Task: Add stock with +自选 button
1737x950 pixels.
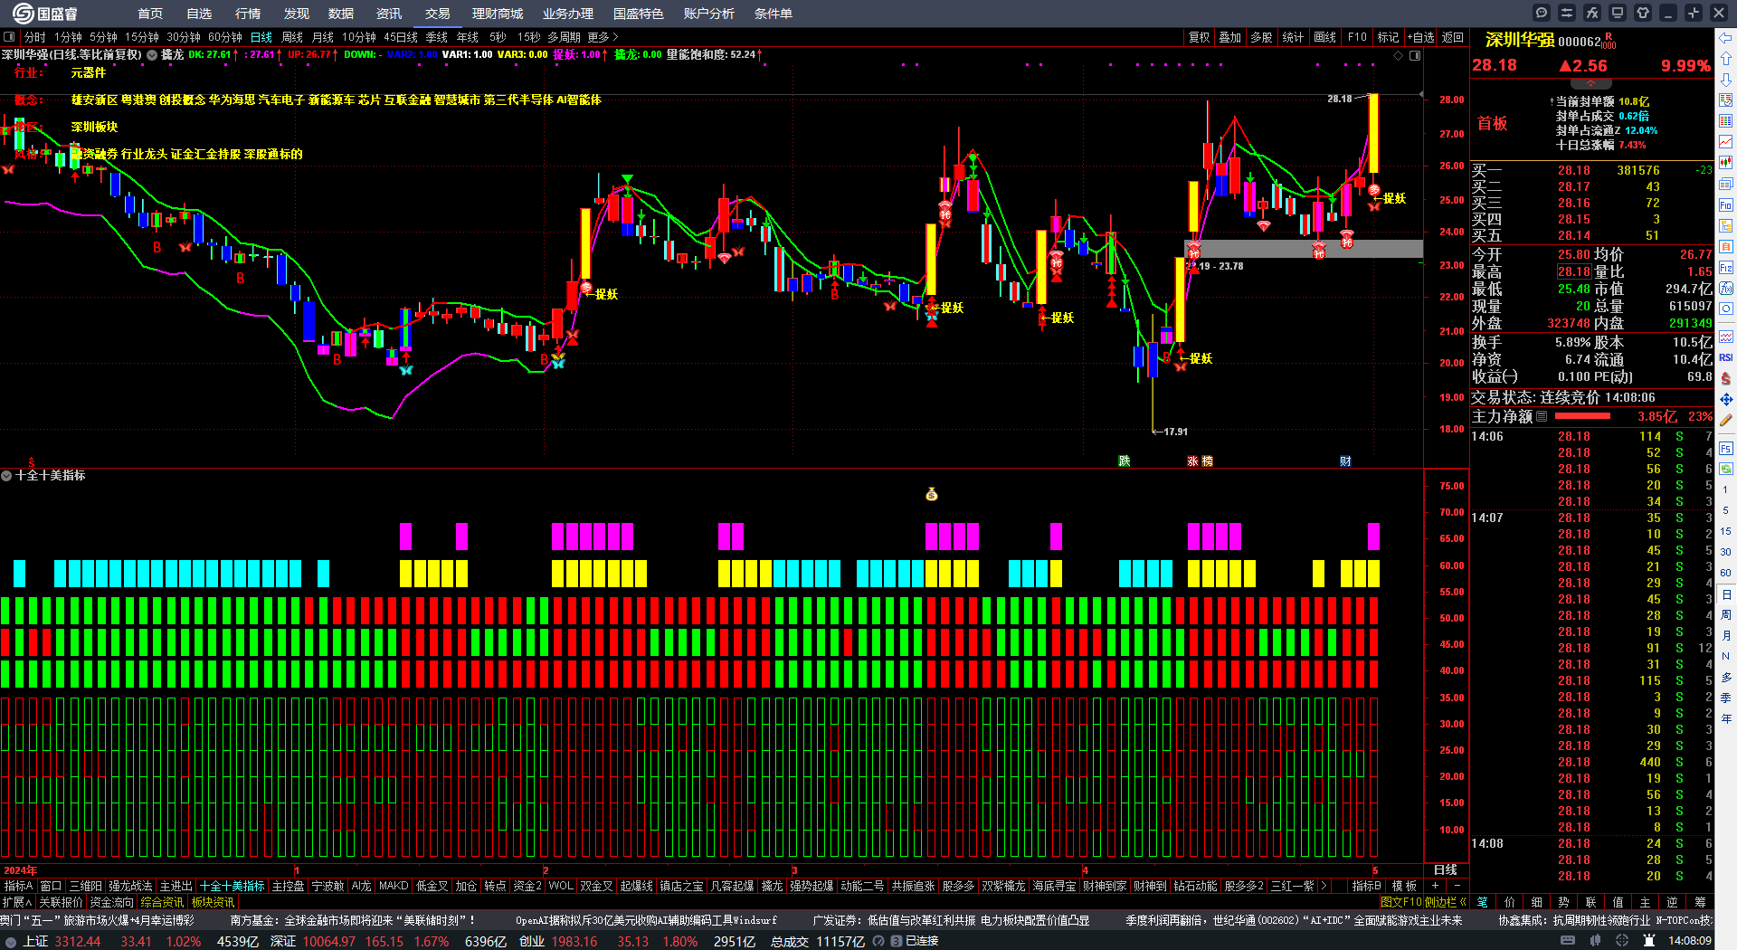Action: [x=1421, y=37]
